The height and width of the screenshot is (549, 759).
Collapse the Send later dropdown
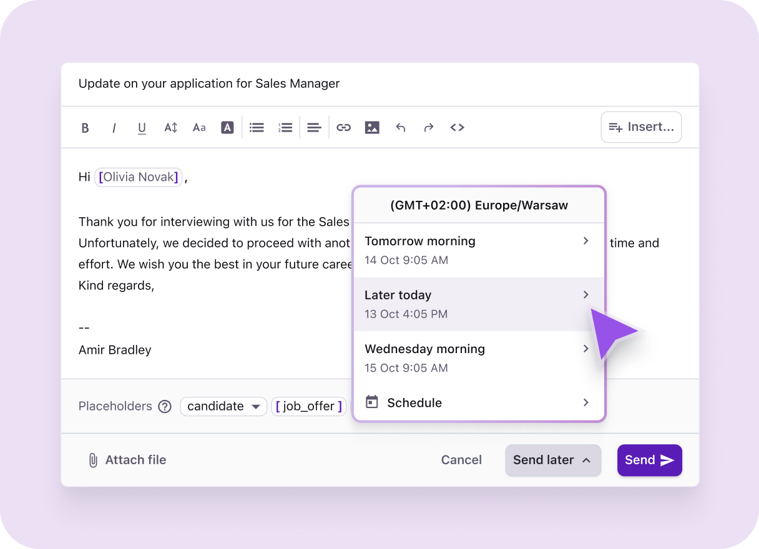[552, 460]
